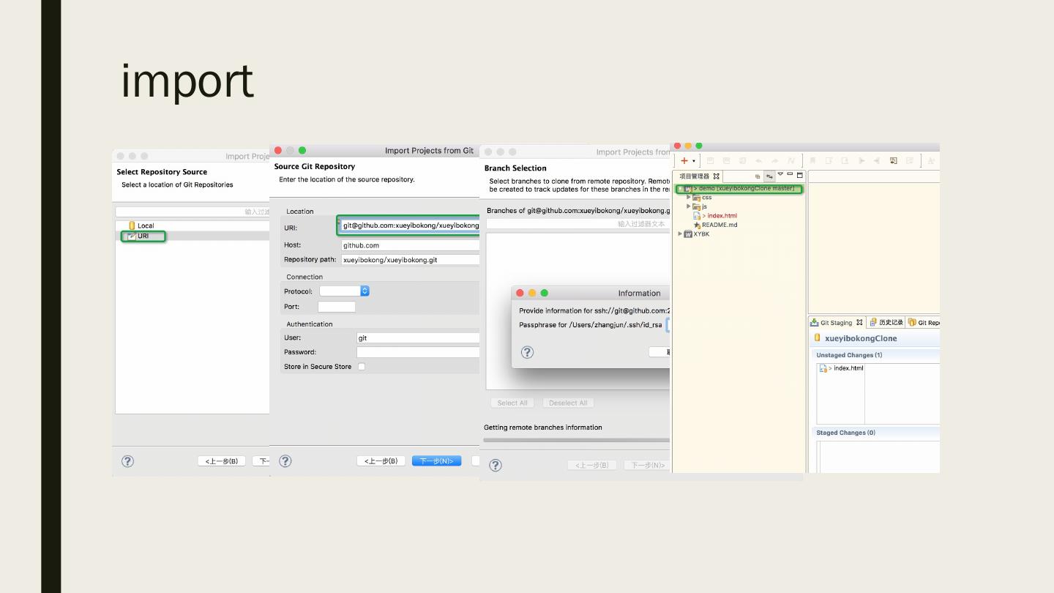Click the red plus New icon in toolbar

pyautogui.click(x=684, y=160)
